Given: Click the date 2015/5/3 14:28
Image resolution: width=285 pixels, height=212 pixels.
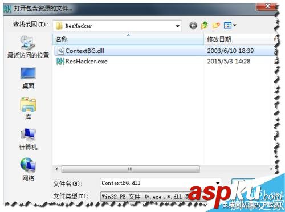Looking at the screenshot, I should (229, 61).
